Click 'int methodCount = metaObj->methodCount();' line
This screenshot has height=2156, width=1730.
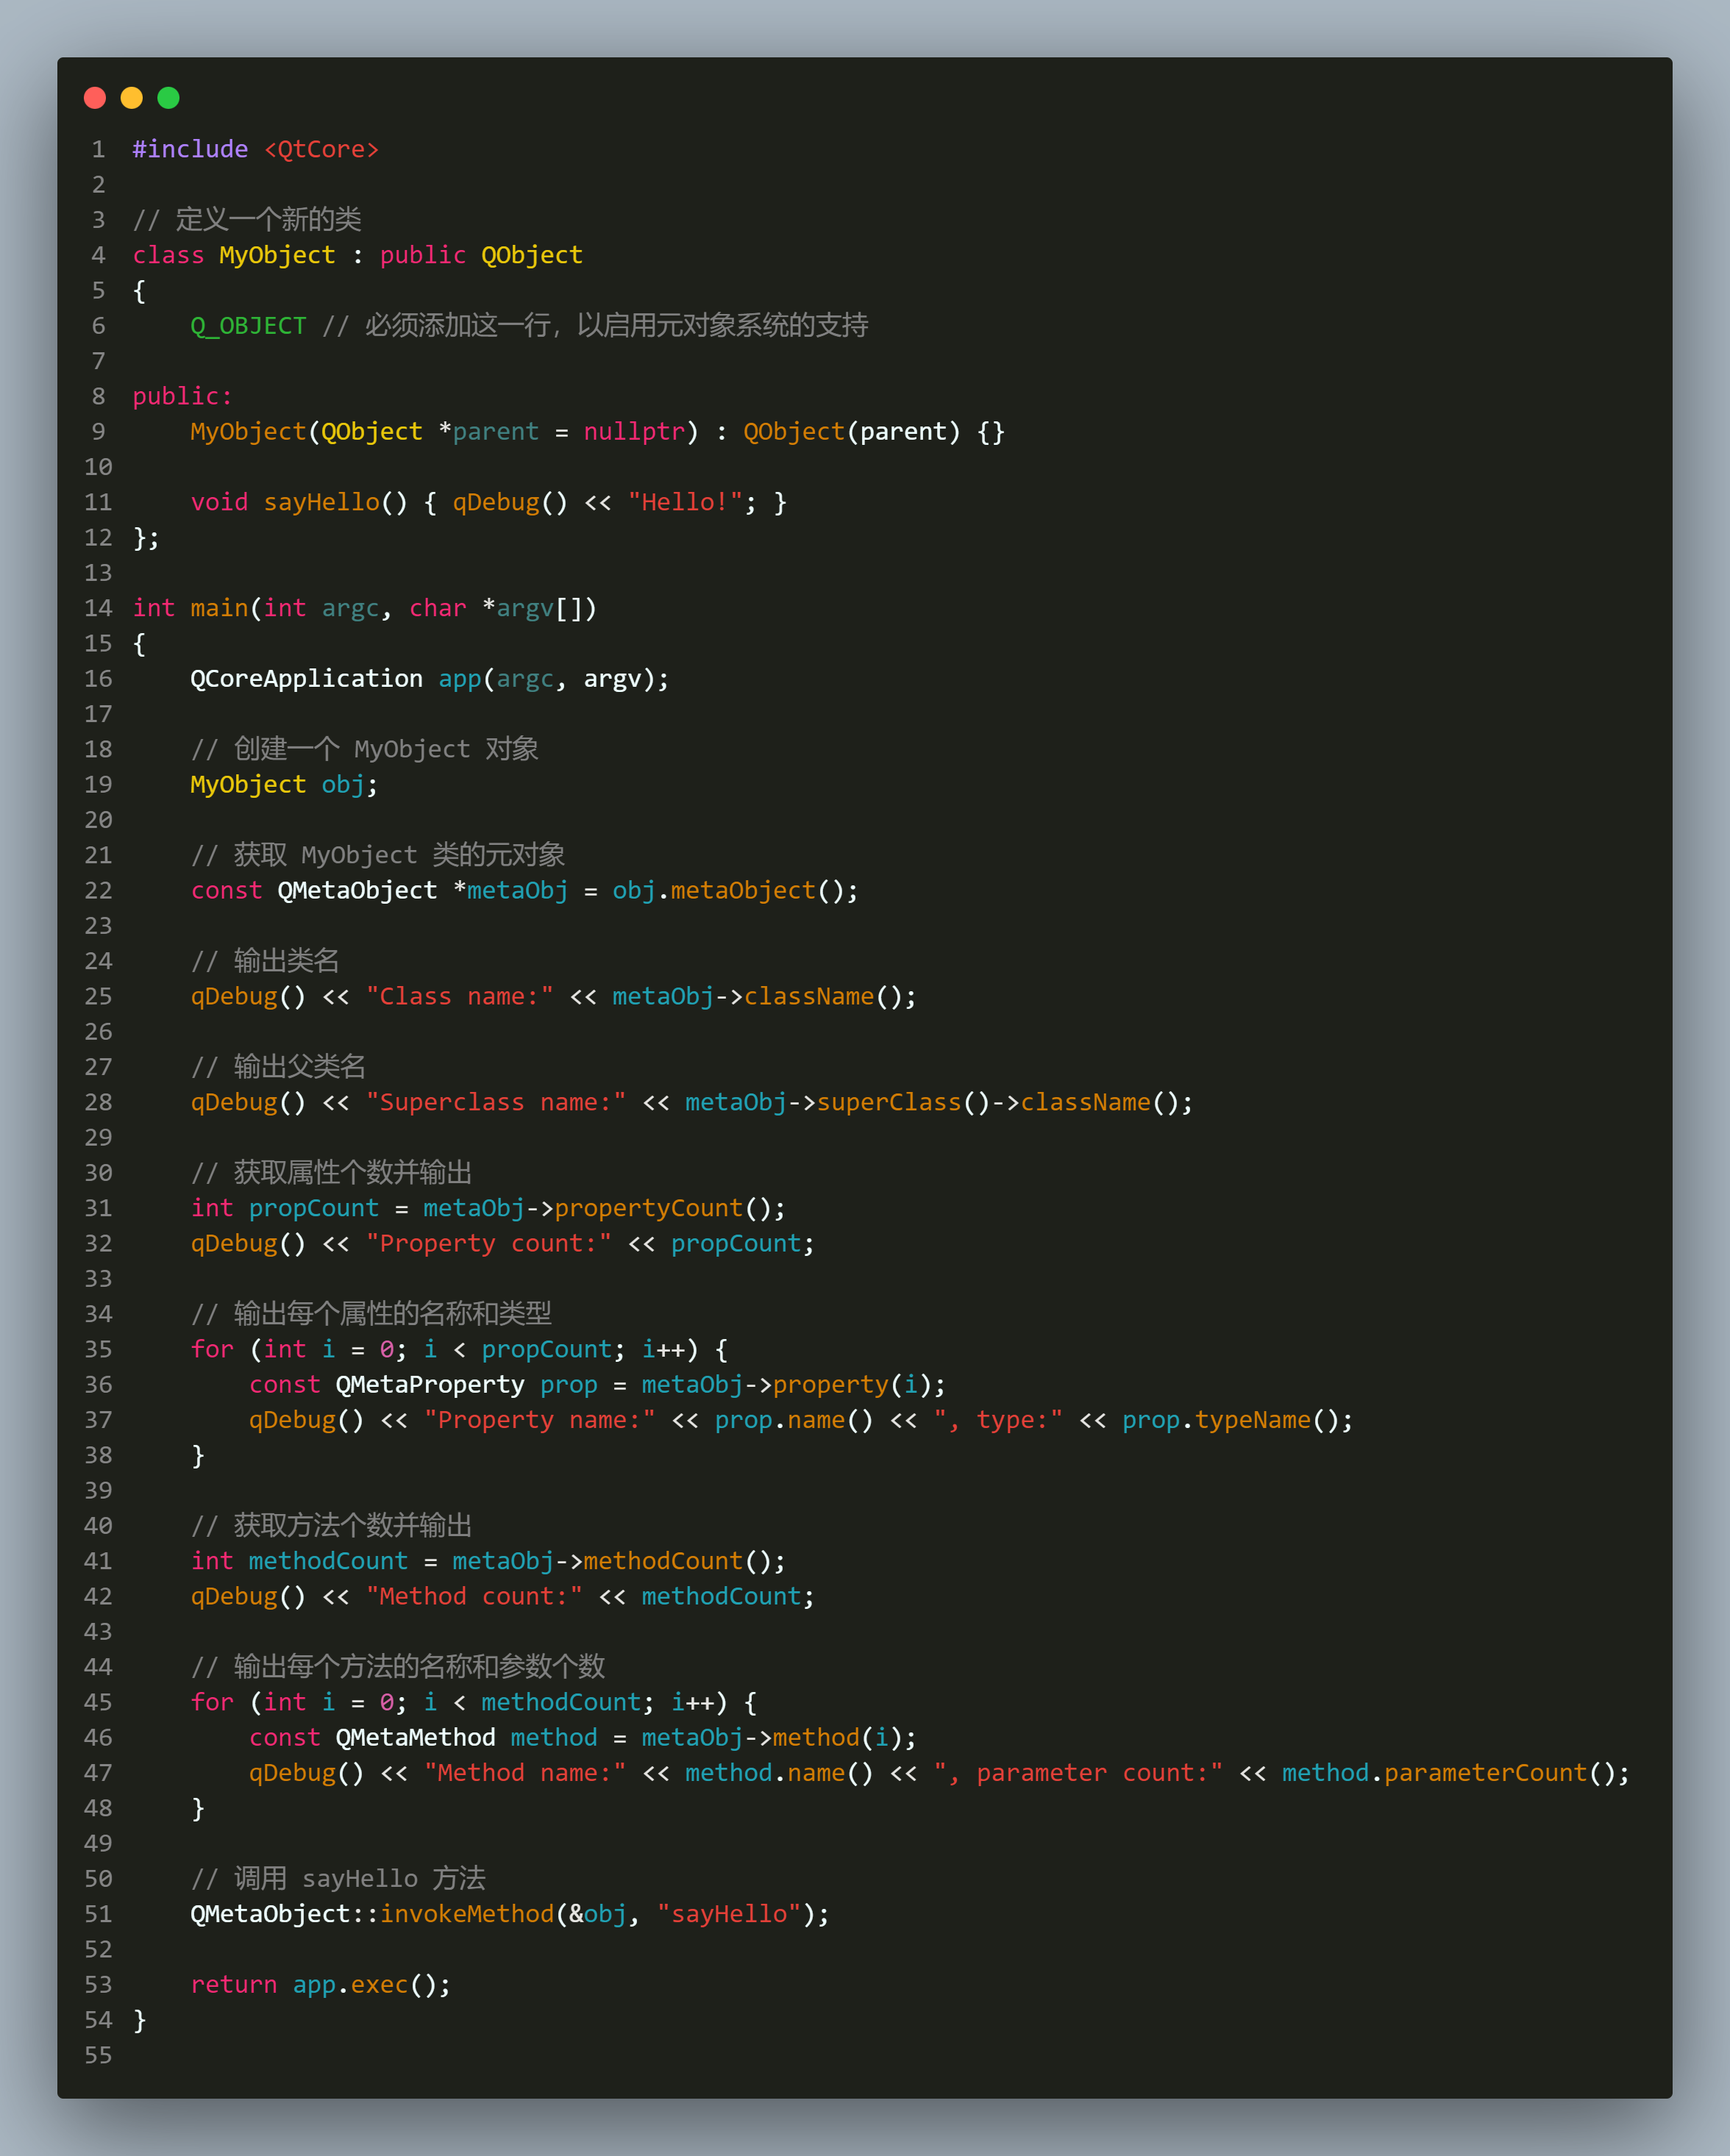[x=488, y=1561]
